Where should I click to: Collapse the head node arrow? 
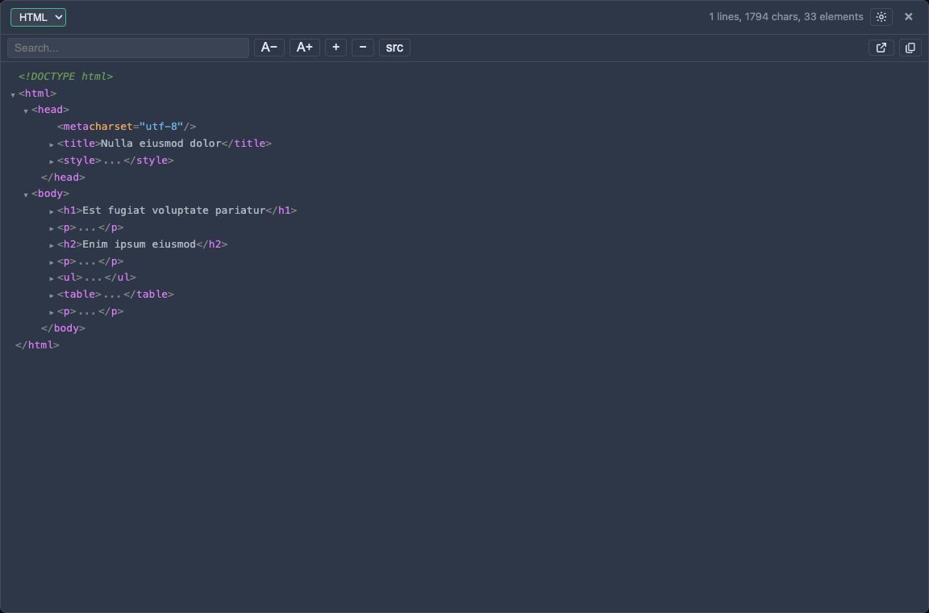point(26,111)
